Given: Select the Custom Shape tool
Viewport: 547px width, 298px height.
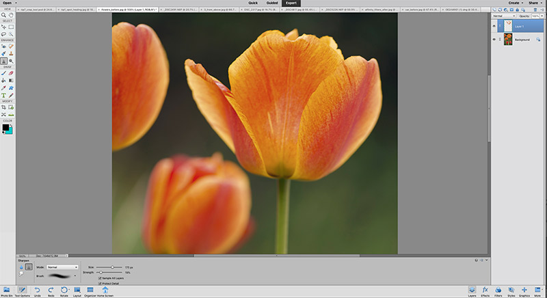Looking at the screenshot, I should 11,88.
